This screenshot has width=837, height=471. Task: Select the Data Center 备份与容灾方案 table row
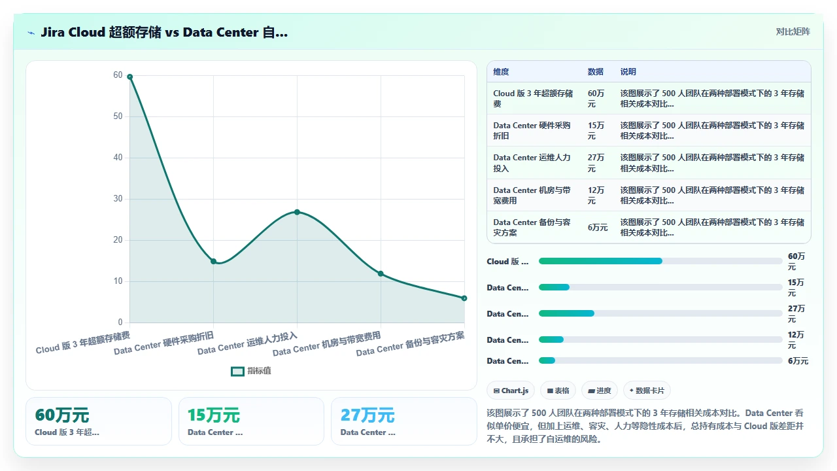(649, 227)
